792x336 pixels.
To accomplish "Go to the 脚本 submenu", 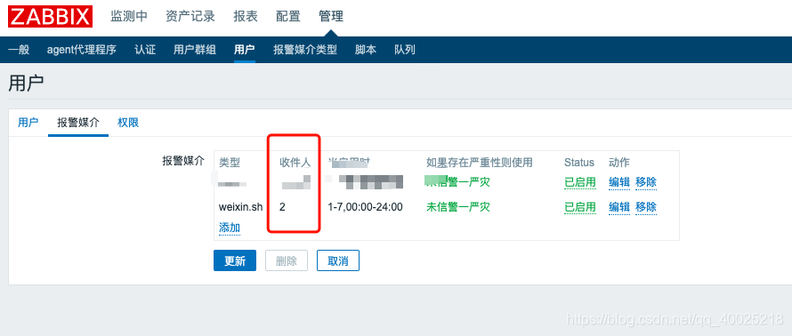I will point(366,50).
